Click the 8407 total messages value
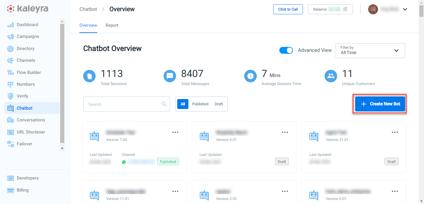Screen dimensions: 424x204 coord(192,74)
